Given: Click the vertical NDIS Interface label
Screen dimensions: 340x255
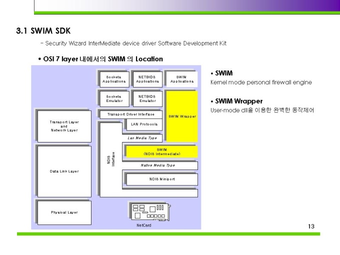Looking at the screenshot, I should (x=110, y=159).
